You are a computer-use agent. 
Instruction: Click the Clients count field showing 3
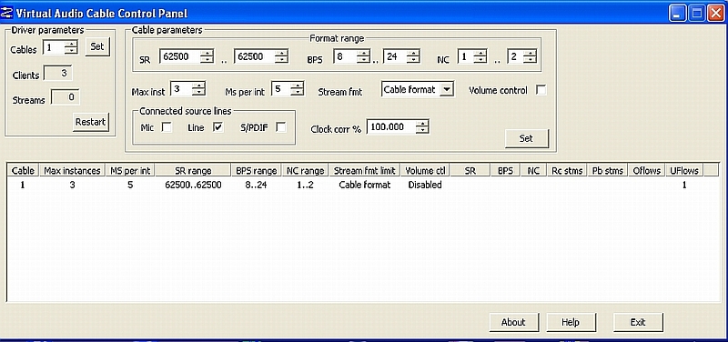tap(57, 73)
